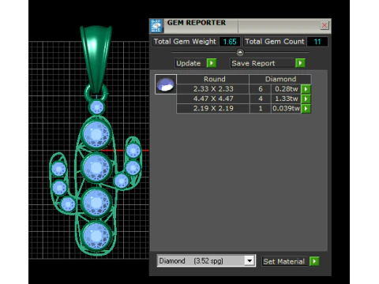Click the quantity 6 cell
This screenshot has width=379, height=284.
point(261,89)
